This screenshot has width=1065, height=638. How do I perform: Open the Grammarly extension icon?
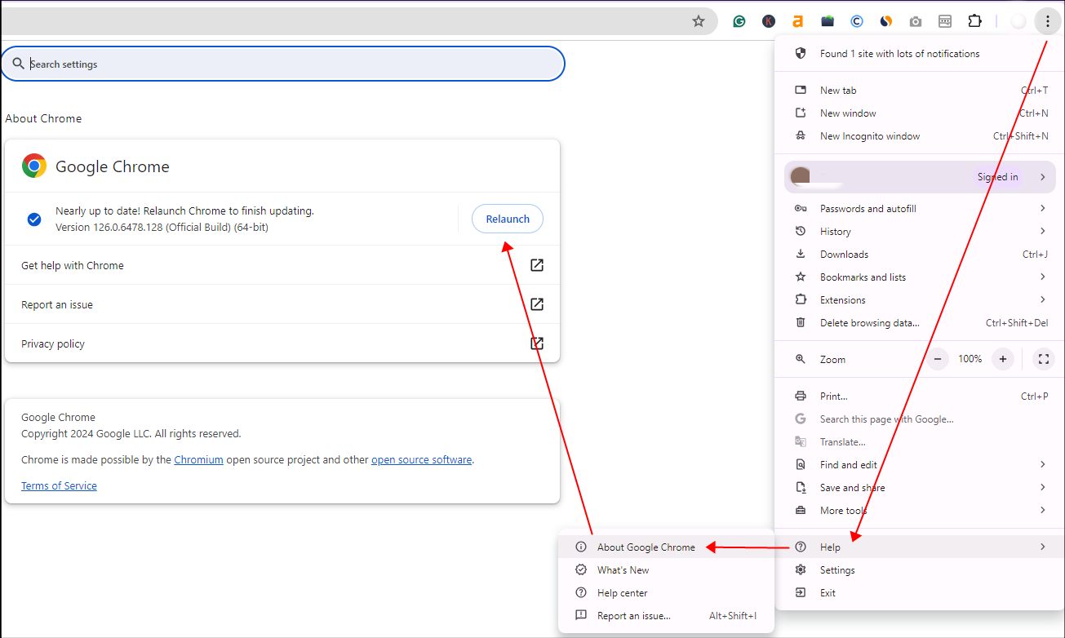pyautogui.click(x=739, y=22)
